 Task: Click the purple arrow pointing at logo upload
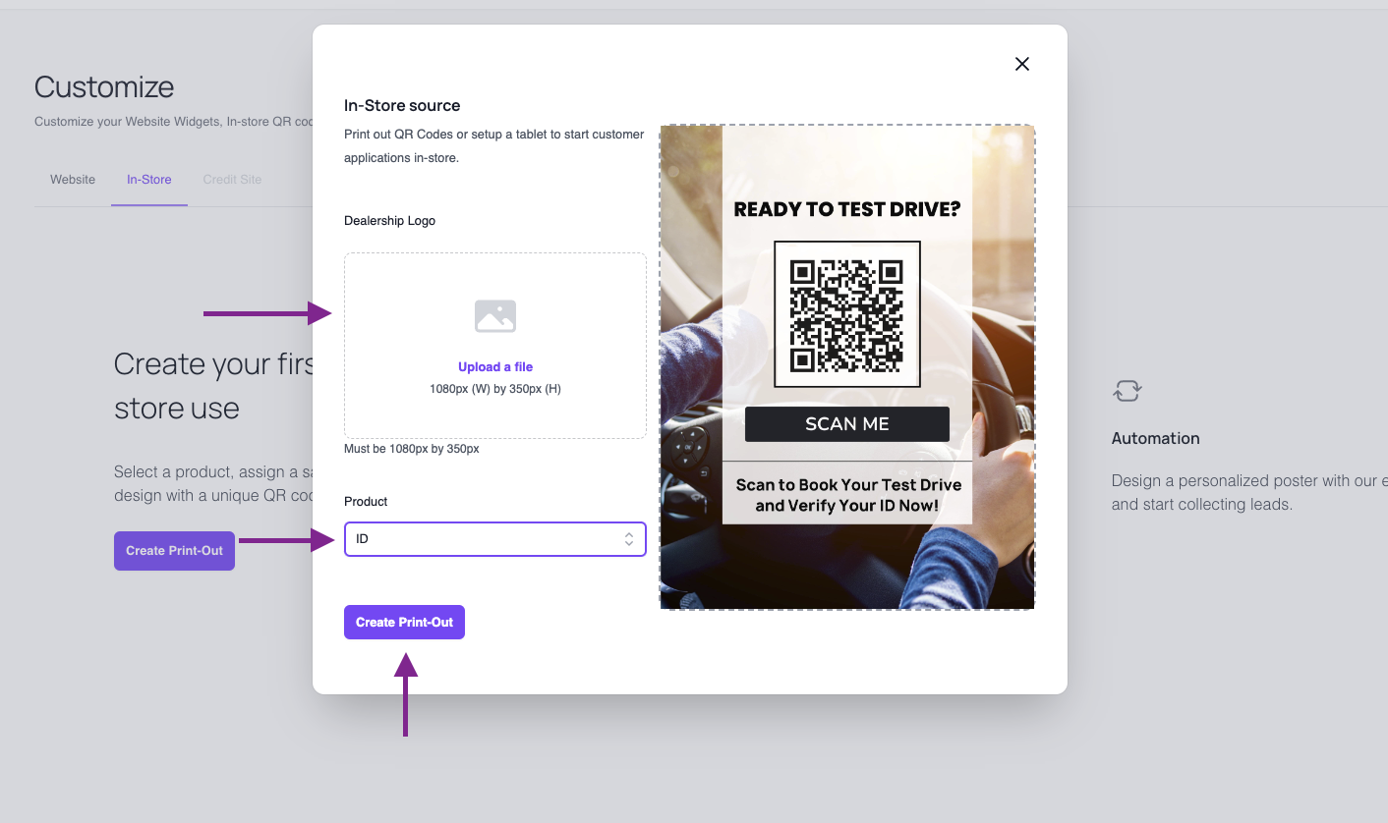(268, 313)
